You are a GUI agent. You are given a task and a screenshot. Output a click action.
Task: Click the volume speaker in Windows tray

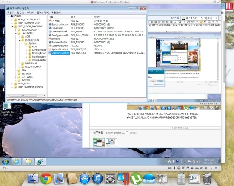coord(199,162)
